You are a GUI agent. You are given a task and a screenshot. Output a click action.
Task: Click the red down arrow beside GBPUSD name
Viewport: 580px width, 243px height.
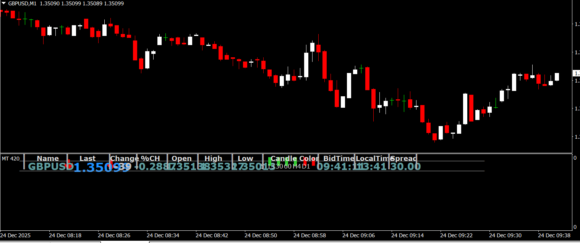click(x=69, y=165)
